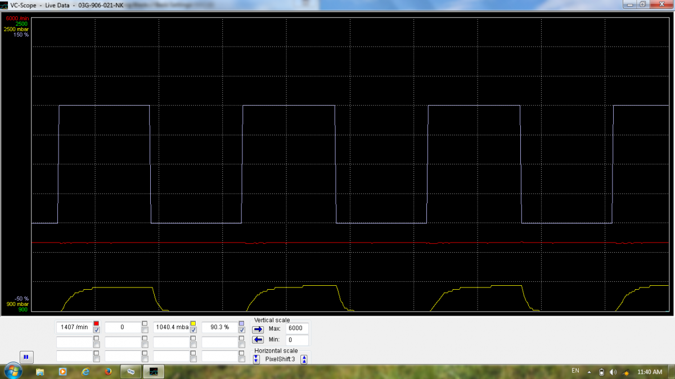Viewport: 675px width, 379px height.
Task: Click the volume speaker icon in tray
Action: 613,372
